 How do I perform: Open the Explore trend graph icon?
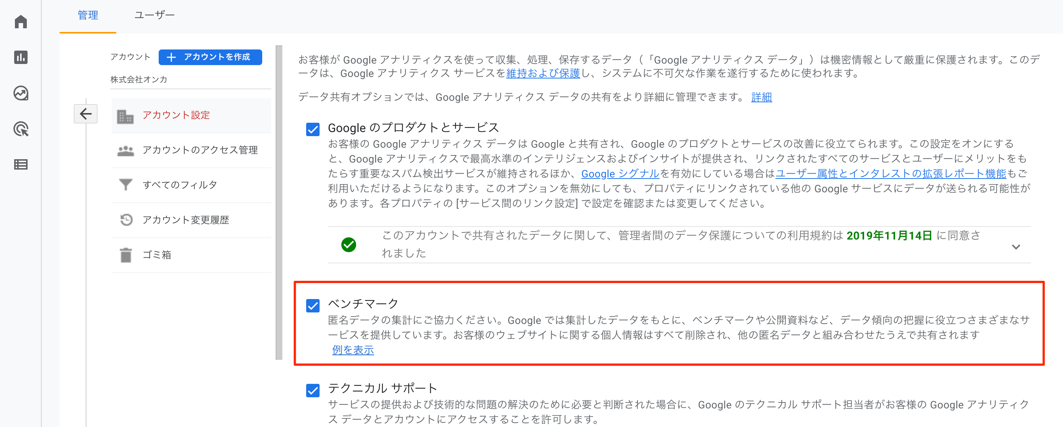click(x=20, y=93)
